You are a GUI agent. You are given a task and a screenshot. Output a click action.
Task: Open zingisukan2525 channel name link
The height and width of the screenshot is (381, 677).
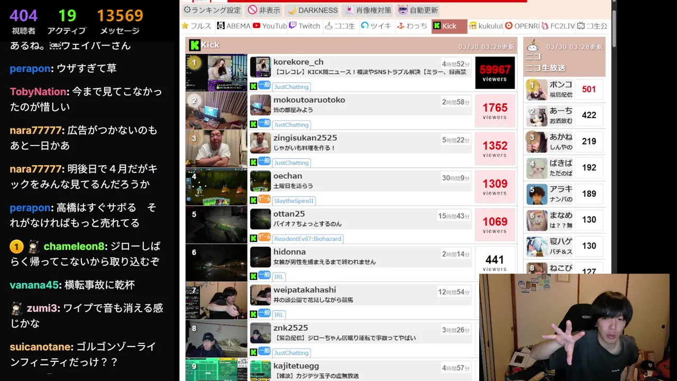[305, 138]
